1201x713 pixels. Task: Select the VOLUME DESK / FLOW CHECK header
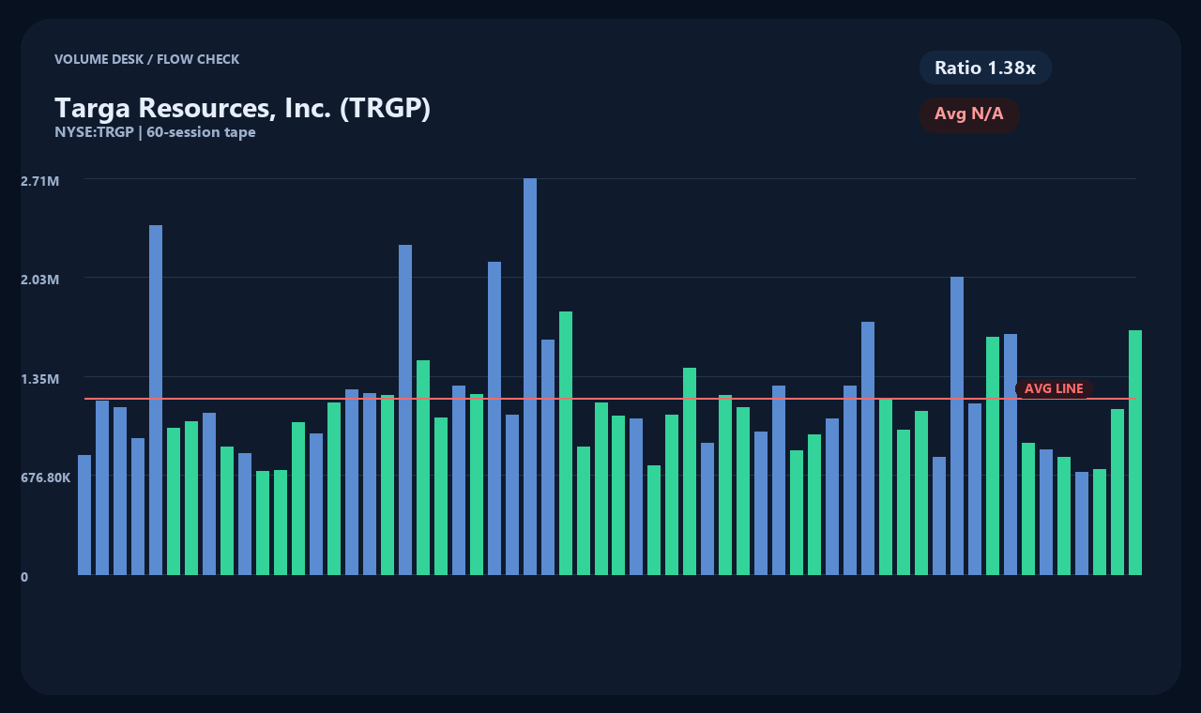pos(146,59)
